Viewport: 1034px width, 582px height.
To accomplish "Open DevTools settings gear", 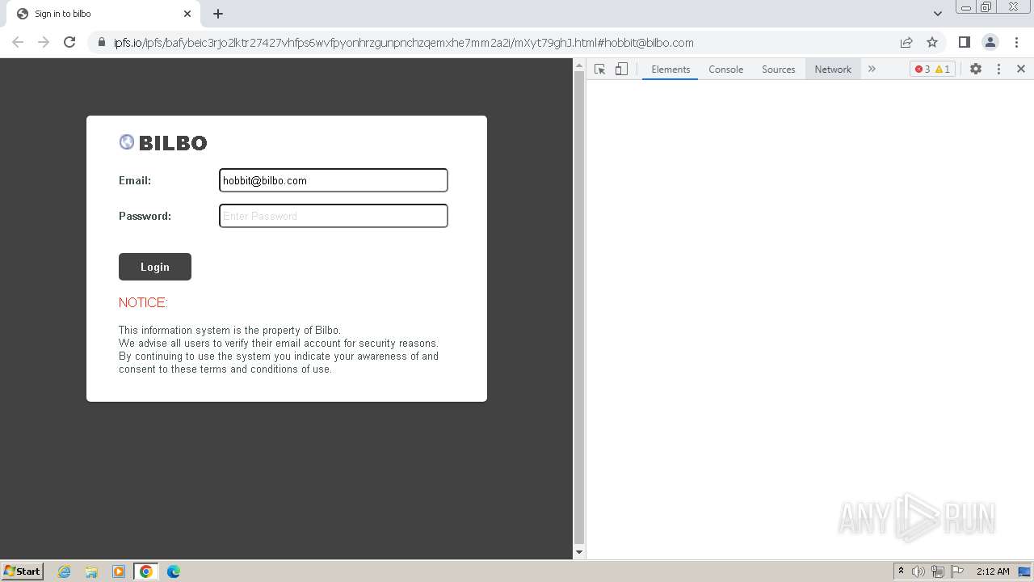I will point(976,70).
